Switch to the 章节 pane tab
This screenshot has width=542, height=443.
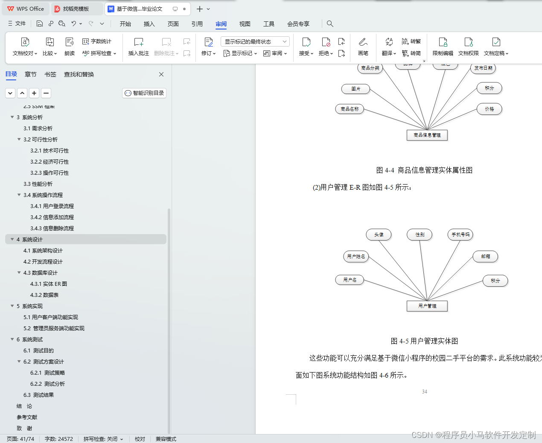31,74
